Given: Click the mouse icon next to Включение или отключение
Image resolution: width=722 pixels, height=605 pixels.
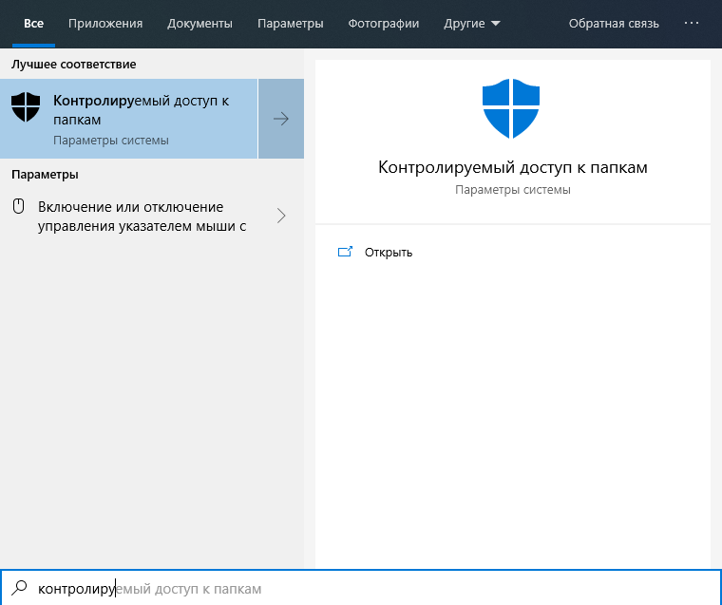Looking at the screenshot, I should (x=18, y=206).
